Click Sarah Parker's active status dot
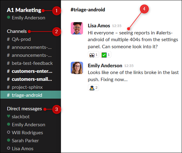This screenshot has height=153, width=182. tap(9, 140)
